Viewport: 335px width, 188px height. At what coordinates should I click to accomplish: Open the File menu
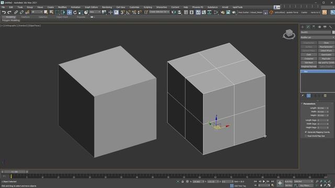click(x=3, y=7)
